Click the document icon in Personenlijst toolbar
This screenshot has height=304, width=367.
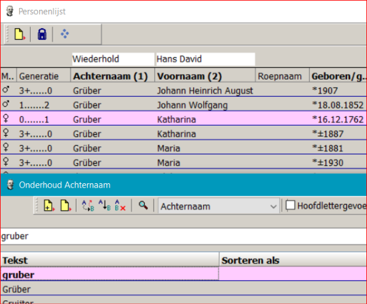pos(19,35)
